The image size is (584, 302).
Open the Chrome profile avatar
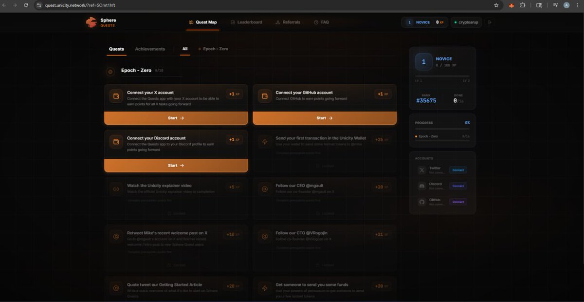click(x=566, y=5)
